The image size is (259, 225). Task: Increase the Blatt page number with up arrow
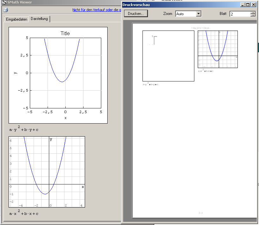click(253, 12)
